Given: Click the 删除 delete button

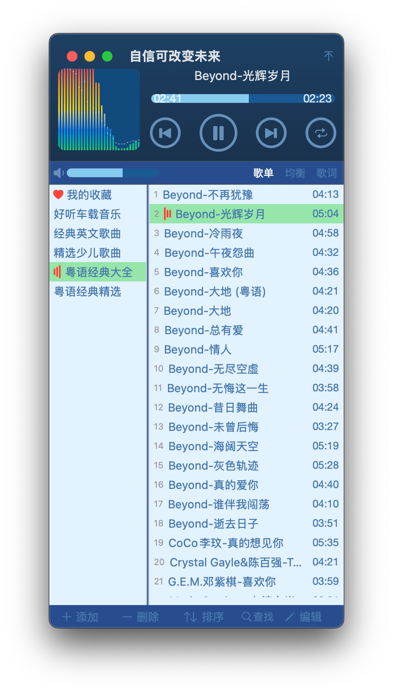Looking at the screenshot, I should pos(141,617).
